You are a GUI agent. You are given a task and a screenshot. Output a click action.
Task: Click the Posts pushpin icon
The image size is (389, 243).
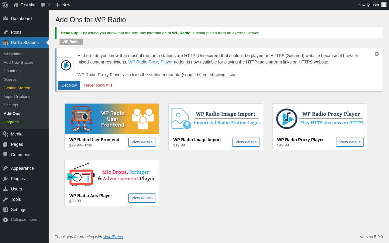tap(5, 32)
